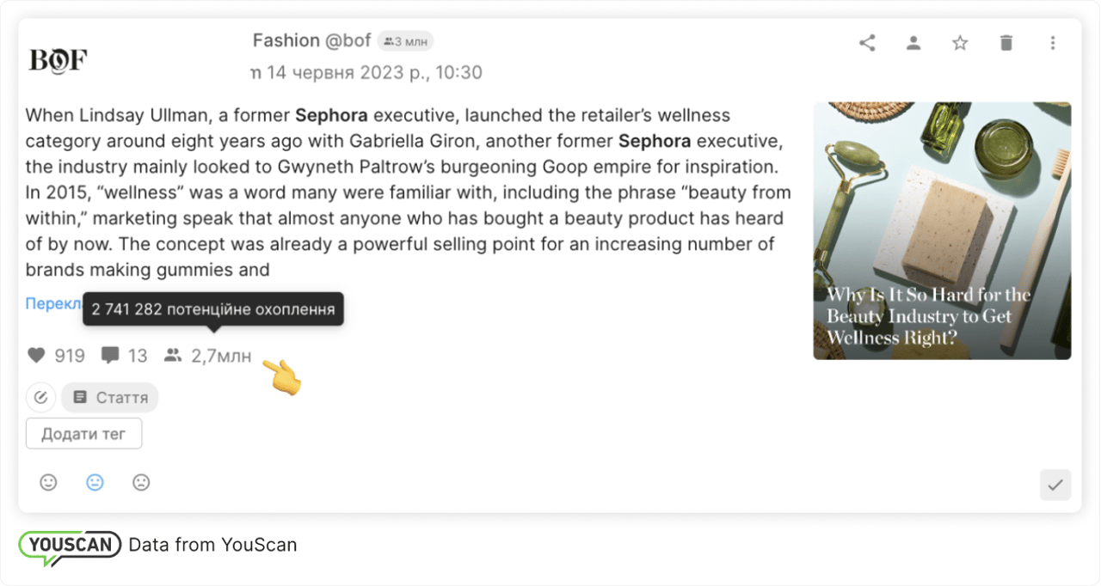This screenshot has width=1101, height=586.
Task: Mark the mention as processed with checkmark
Action: [1055, 485]
